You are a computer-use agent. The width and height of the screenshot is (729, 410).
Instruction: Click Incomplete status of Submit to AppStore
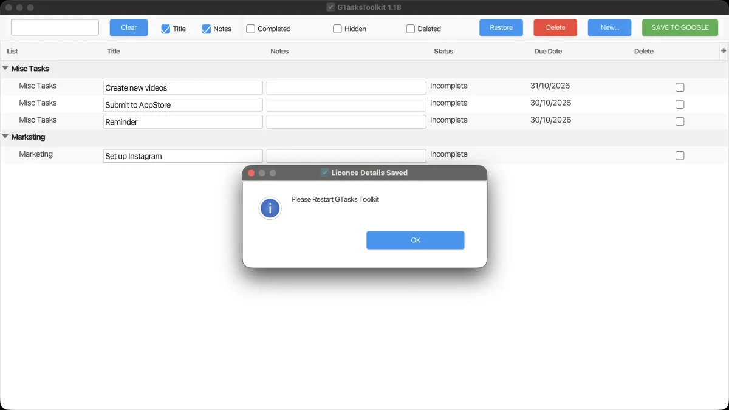click(449, 103)
